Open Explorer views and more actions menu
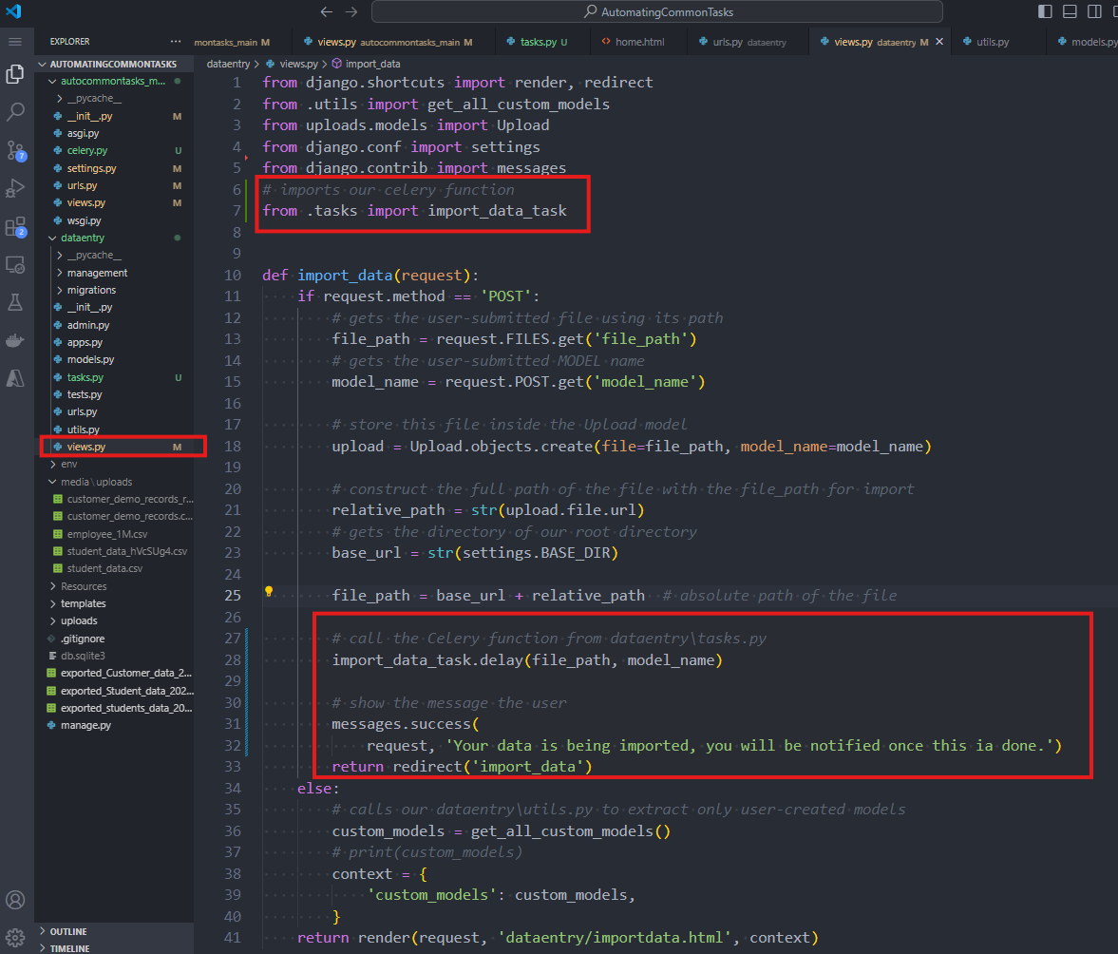The height and width of the screenshot is (954, 1118). tap(176, 42)
